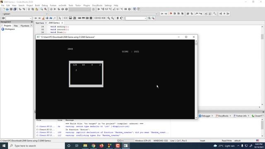The width and height of the screenshot is (265, 149).
Task: Click the taskbar search box
Action: pyautogui.click(x=36, y=146)
